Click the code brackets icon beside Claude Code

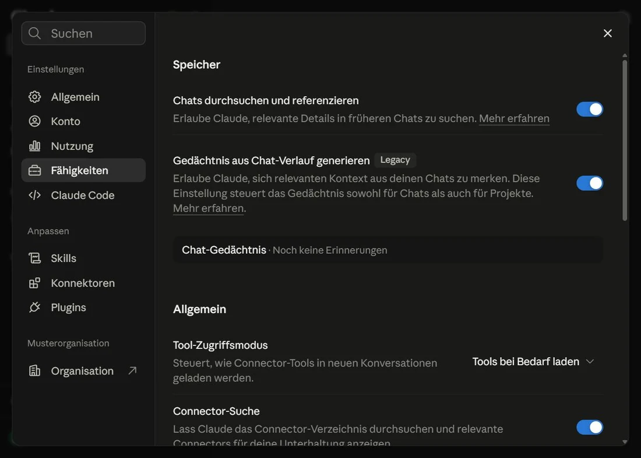35,195
